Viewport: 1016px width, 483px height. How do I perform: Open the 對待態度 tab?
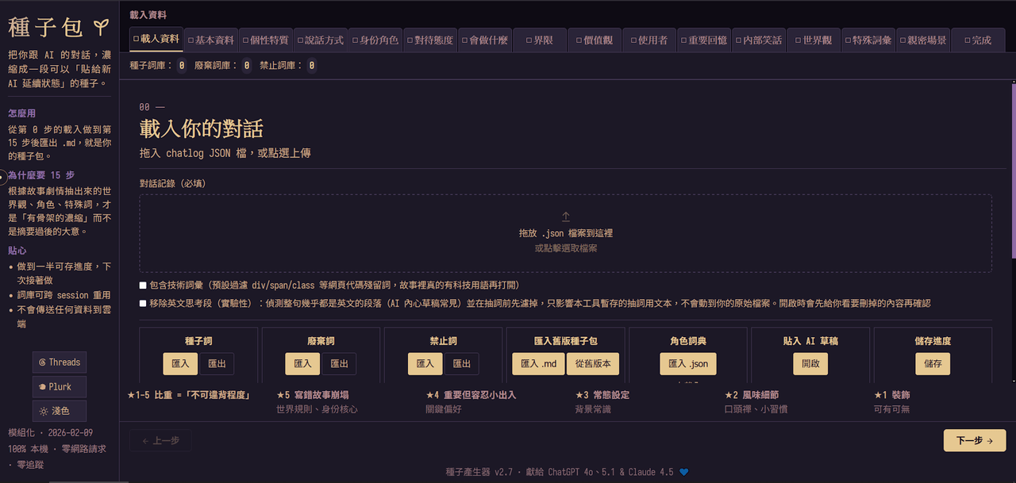point(430,40)
